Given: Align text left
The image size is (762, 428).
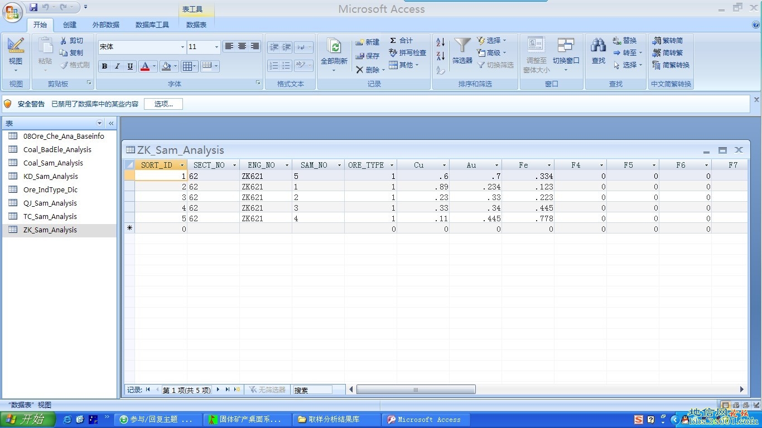Looking at the screenshot, I should [229, 46].
